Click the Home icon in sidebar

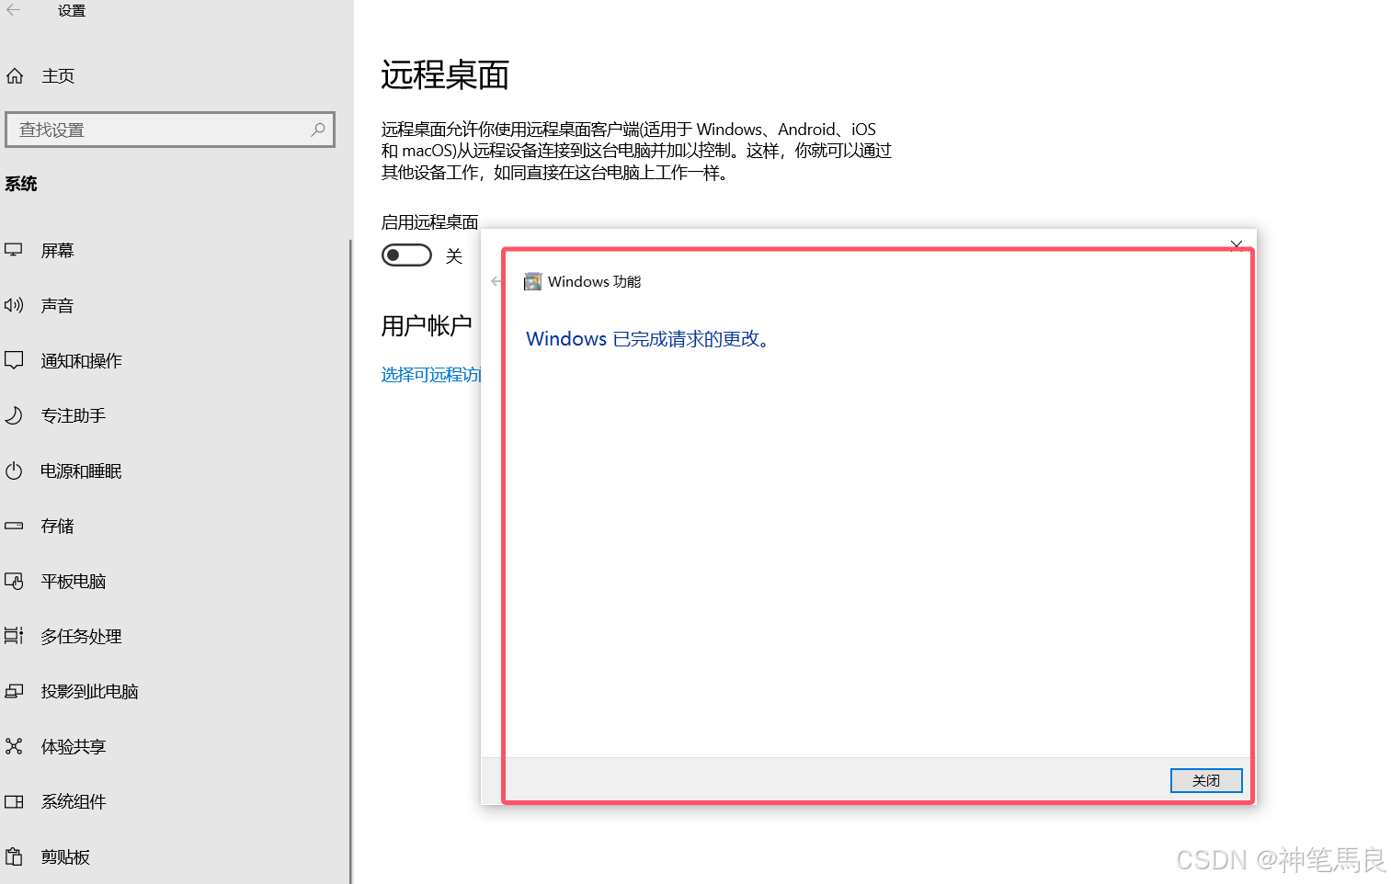[x=15, y=76]
